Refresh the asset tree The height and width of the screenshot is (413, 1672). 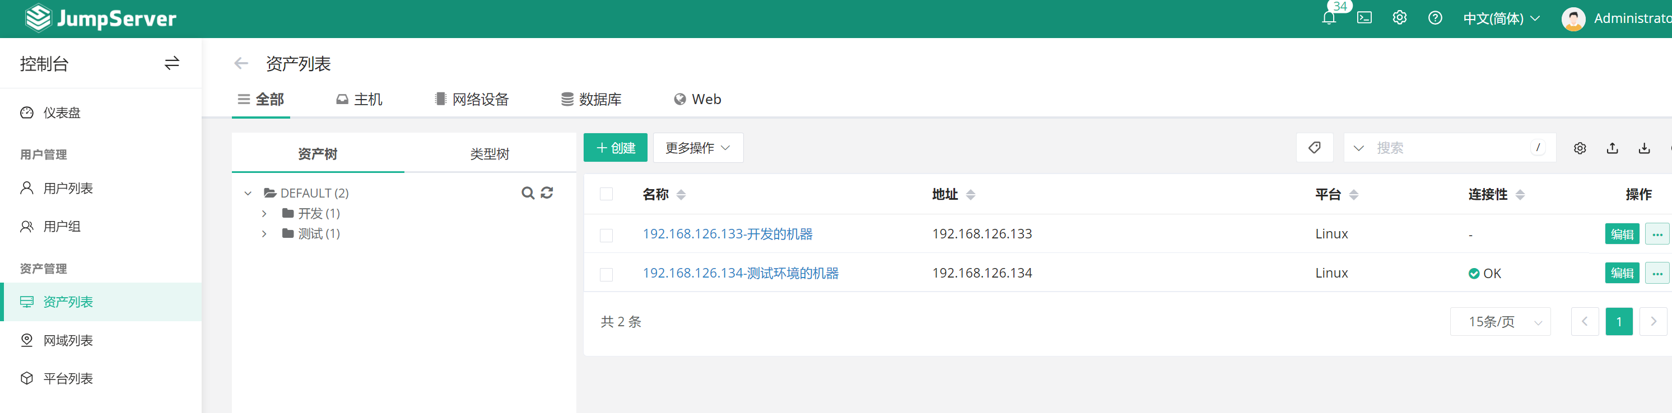click(547, 193)
